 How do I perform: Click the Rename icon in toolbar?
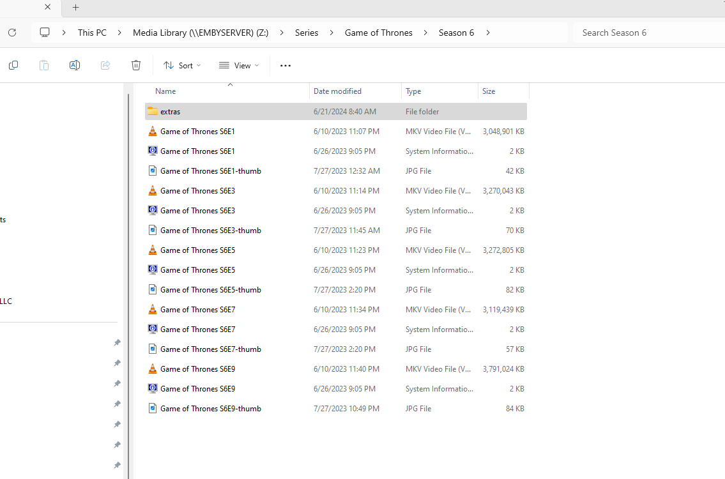(x=75, y=65)
